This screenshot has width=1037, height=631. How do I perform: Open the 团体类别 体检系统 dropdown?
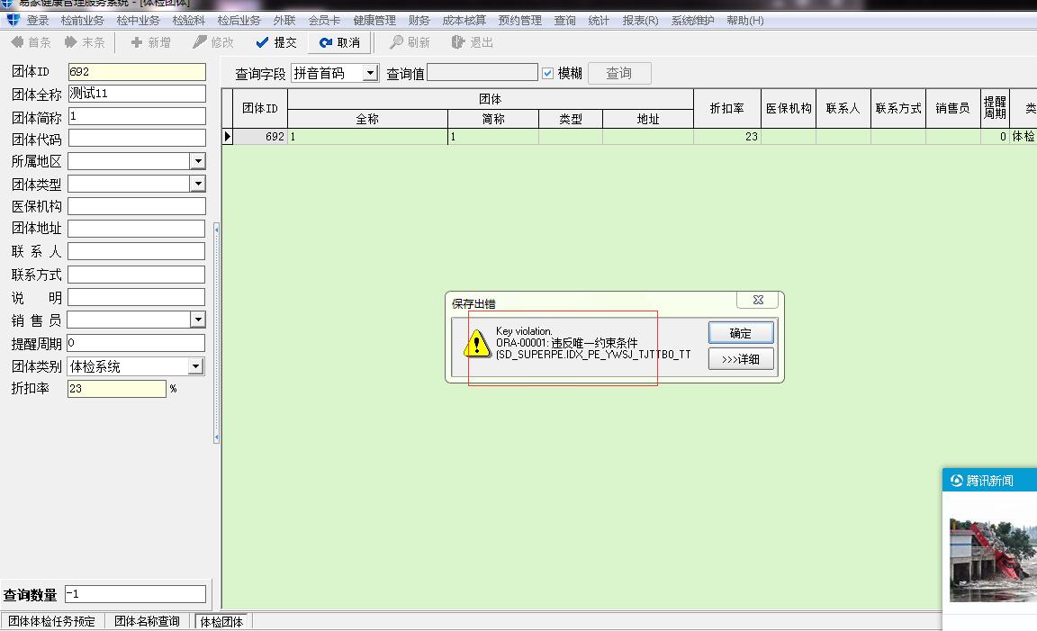click(x=195, y=365)
